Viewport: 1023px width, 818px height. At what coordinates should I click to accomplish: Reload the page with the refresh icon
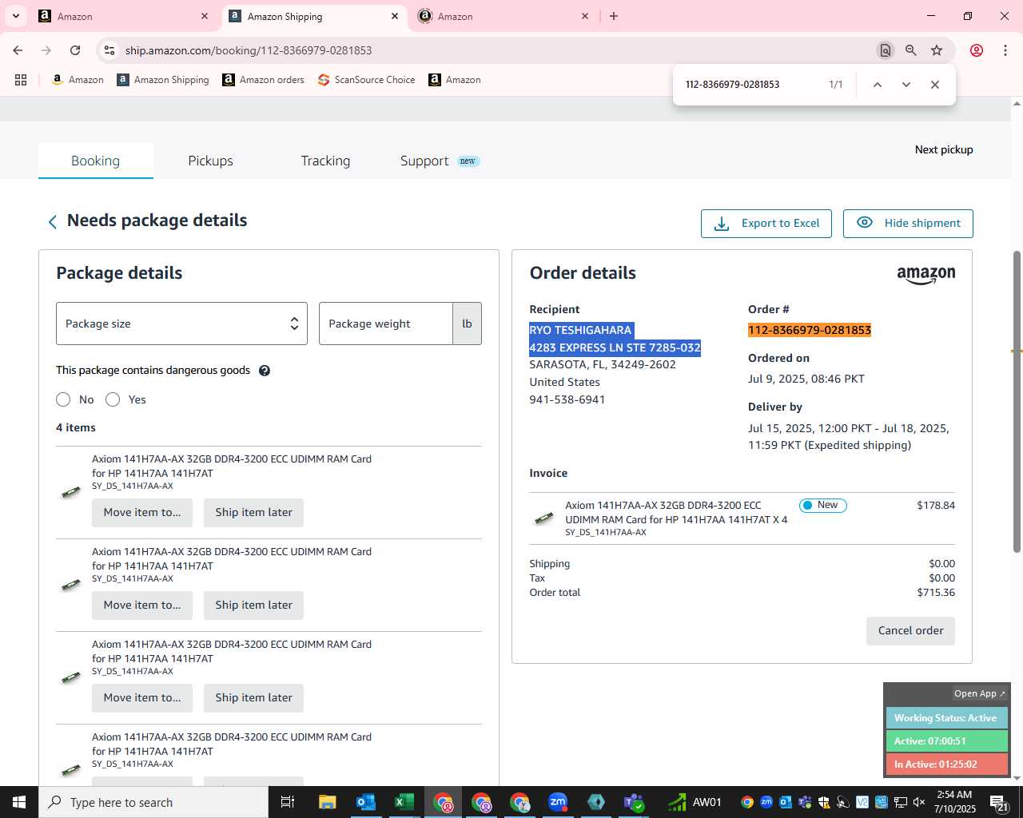(75, 50)
